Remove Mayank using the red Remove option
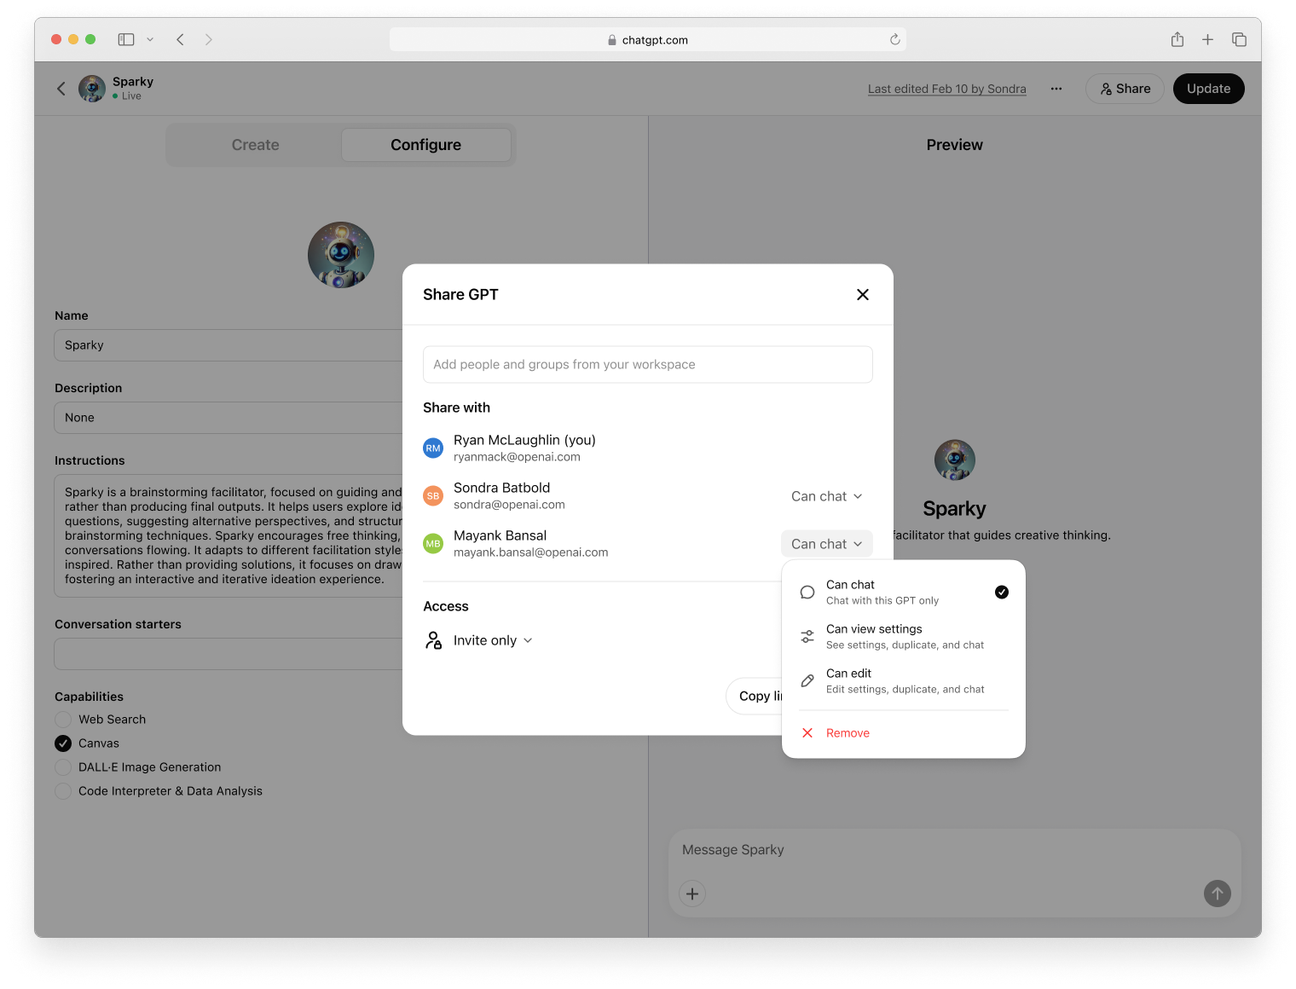The height and width of the screenshot is (989, 1296). pos(848,732)
